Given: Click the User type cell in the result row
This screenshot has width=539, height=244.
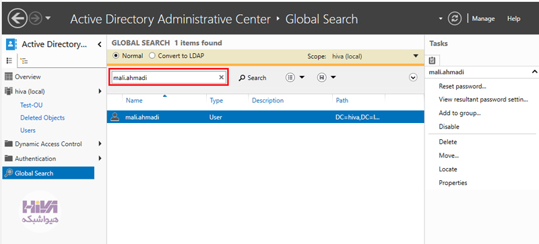Looking at the screenshot, I should pyautogui.click(x=216, y=118).
